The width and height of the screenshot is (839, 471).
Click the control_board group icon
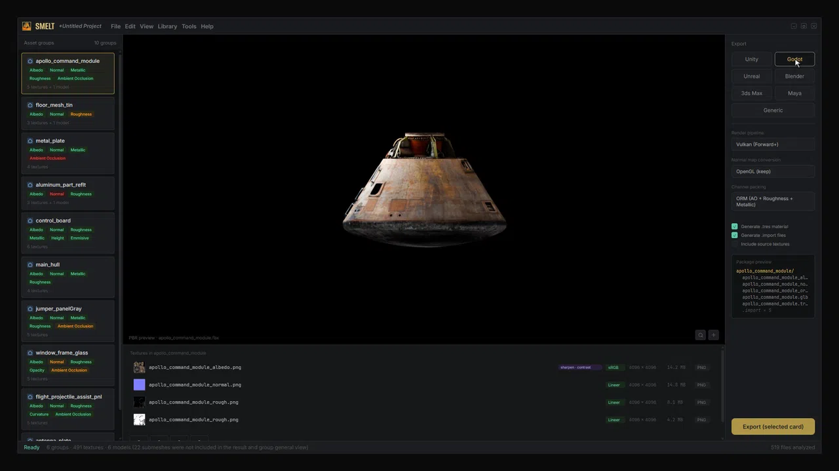tap(30, 220)
